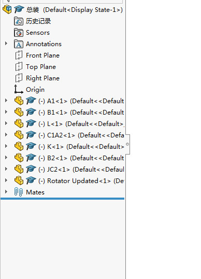
Task: Expand the C1A2<1> component node
Action: [6, 135]
